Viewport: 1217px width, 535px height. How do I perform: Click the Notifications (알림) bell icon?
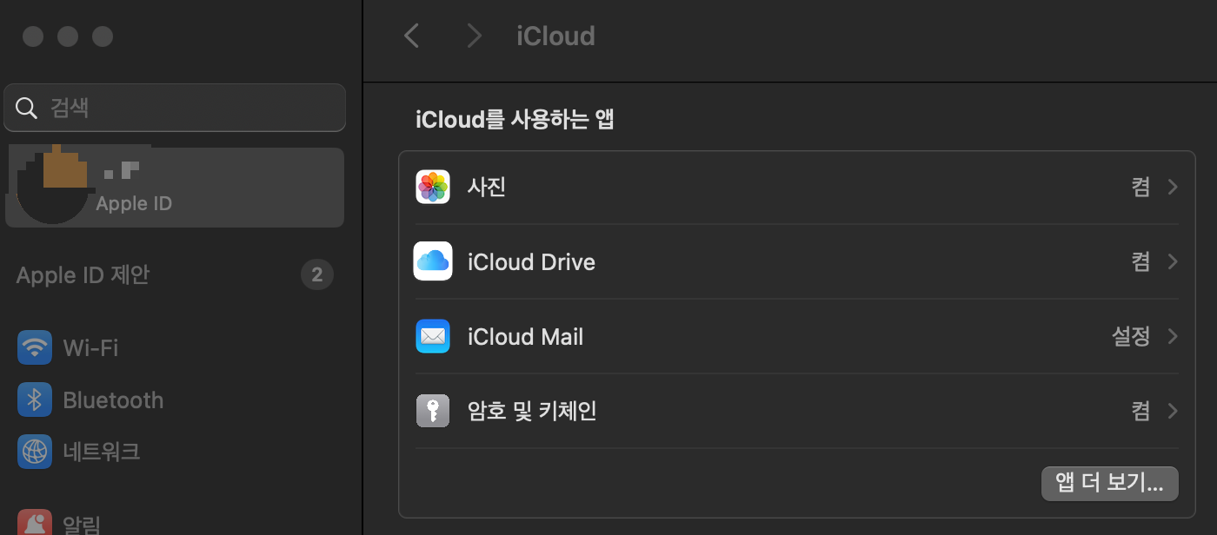pos(35,522)
